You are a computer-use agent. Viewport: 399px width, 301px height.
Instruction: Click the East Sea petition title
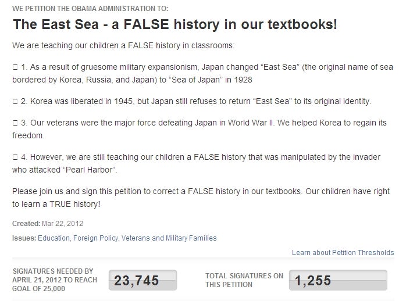174,25
